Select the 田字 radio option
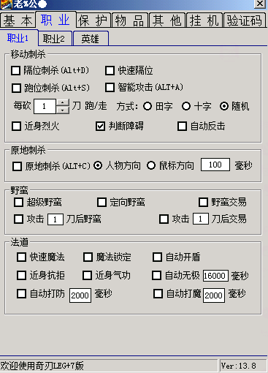This screenshot has height=373, width=268. 148,106
